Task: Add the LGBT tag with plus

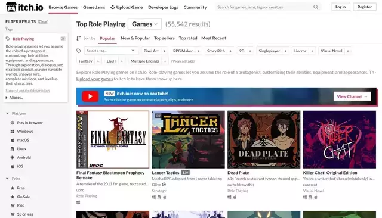Action: 122,61
